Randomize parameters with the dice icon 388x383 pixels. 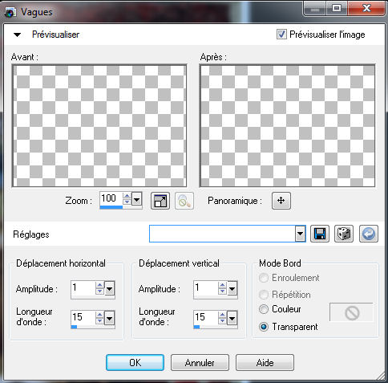[x=344, y=234]
